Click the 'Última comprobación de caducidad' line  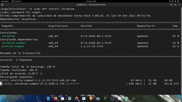pyautogui.click(x=76, y=16)
